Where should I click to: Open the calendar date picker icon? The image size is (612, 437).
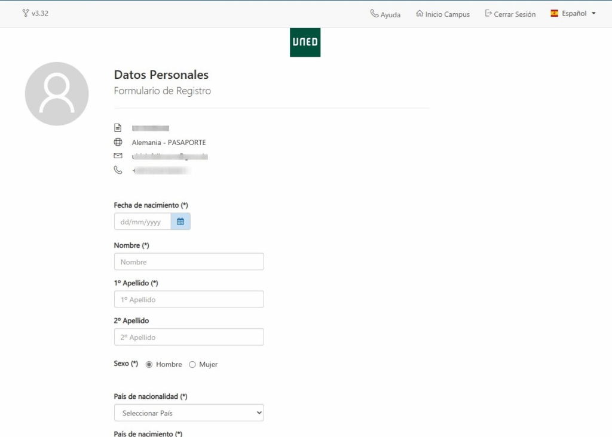click(x=180, y=221)
